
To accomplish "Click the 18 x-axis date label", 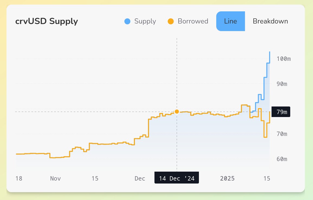I will click(19, 178).
